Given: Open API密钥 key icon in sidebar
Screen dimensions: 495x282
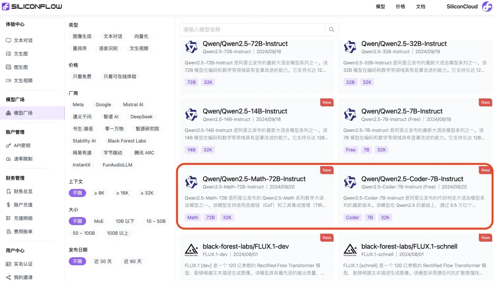Looking at the screenshot, I should (9, 145).
